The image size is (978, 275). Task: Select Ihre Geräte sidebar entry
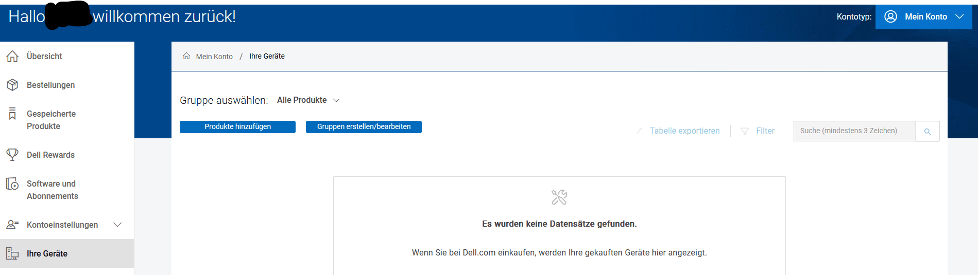click(x=67, y=253)
